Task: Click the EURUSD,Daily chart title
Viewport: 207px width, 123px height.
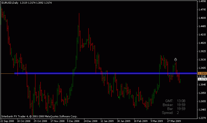Action: [10, 3]
